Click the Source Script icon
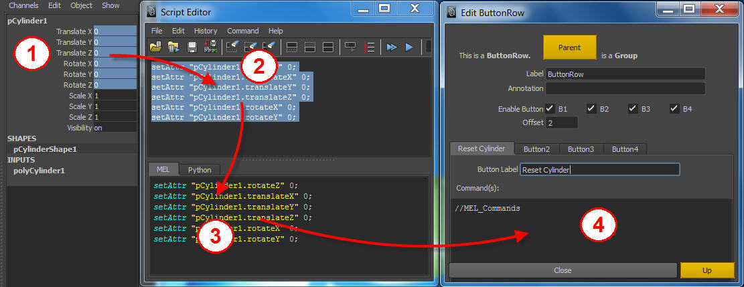Image resolution: width=744 pixels, height=287 pixels. (173, 47)
